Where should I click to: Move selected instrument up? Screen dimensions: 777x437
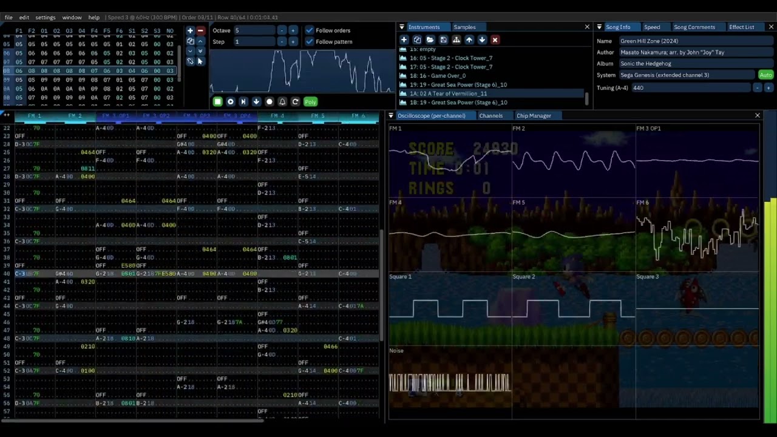pos(469,40)
